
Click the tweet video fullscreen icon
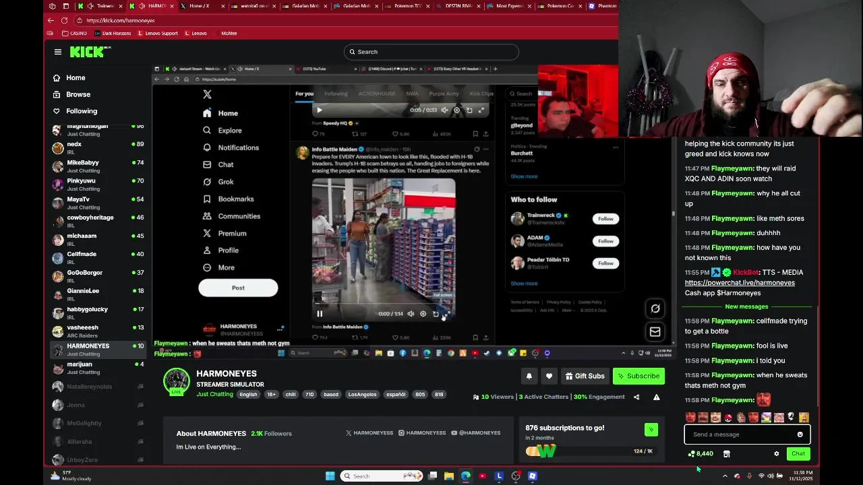click(445, 314)
